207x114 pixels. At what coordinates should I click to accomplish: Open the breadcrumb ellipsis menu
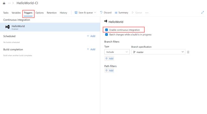9,3
